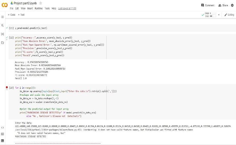Open the Insert menu
Image resolution: width=236 pixels, height=145 pixels.
tap(30, 9)
